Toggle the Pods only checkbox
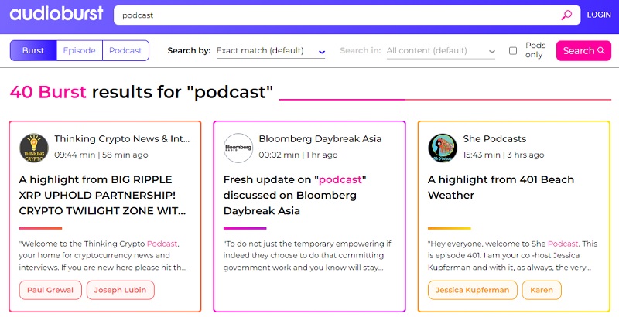619x317 pixels. point(513,50)
